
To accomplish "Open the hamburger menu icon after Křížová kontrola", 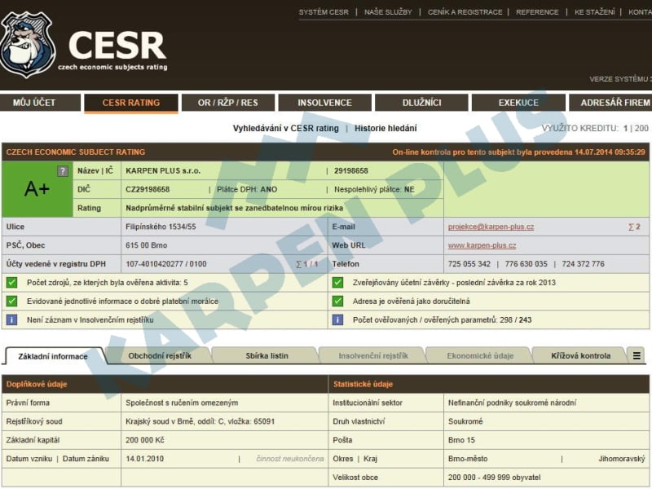I will (x=637, y=355).
